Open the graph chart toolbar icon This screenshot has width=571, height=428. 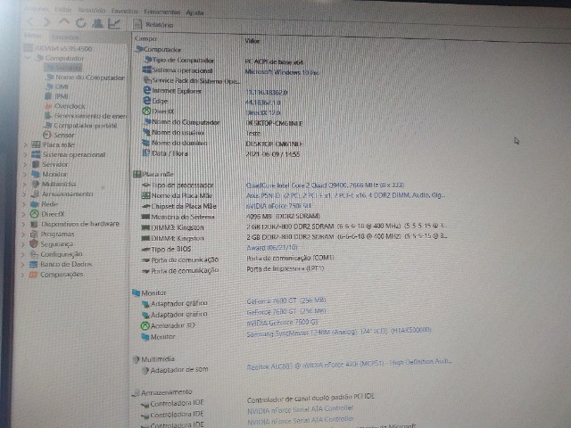(x=114, y=24)
